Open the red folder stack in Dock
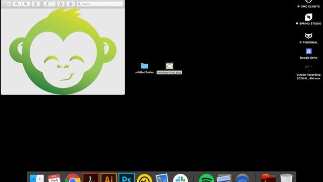This screenshot has width=323, height=182. click(268, 178)
